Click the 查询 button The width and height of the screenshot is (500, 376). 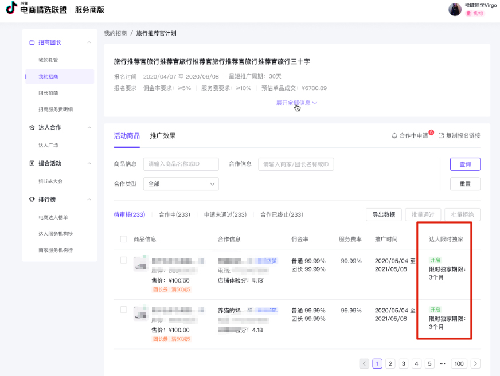coord(465,164)
